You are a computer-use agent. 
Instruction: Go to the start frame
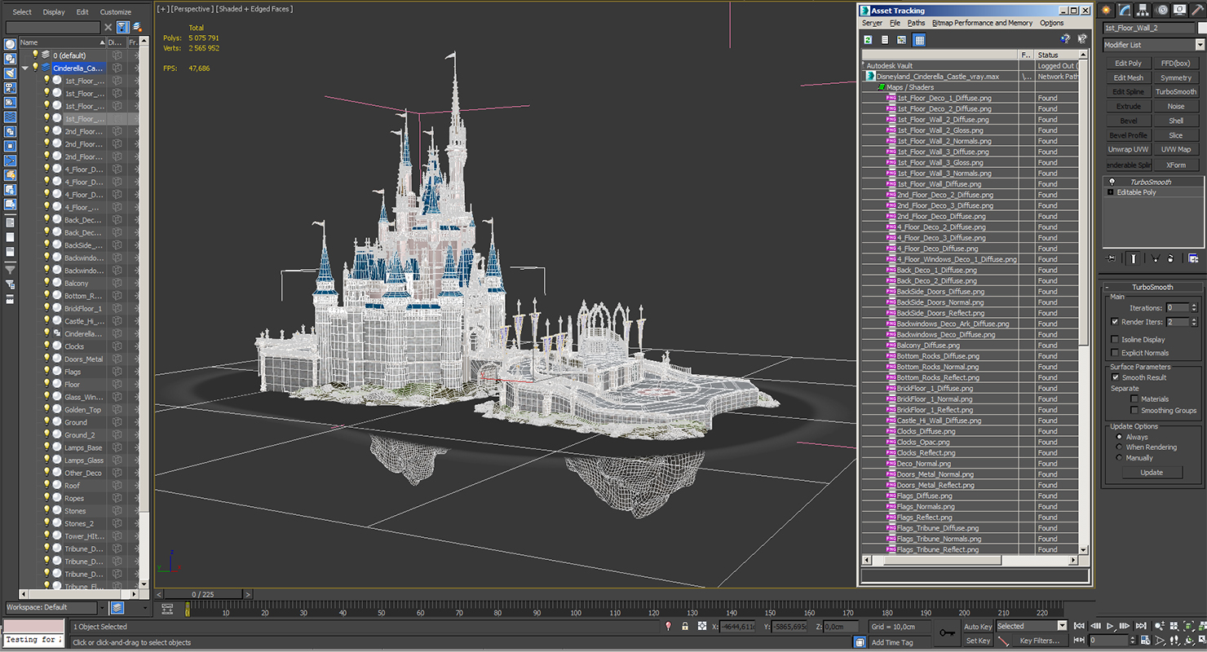pos(1080,626)
